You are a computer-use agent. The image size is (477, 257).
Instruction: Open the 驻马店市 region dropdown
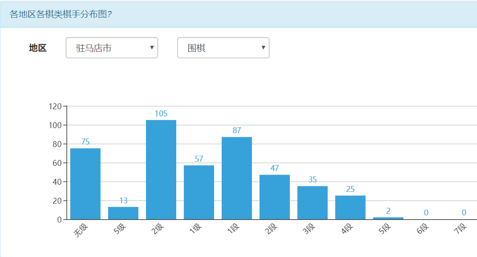pos(111,48)
